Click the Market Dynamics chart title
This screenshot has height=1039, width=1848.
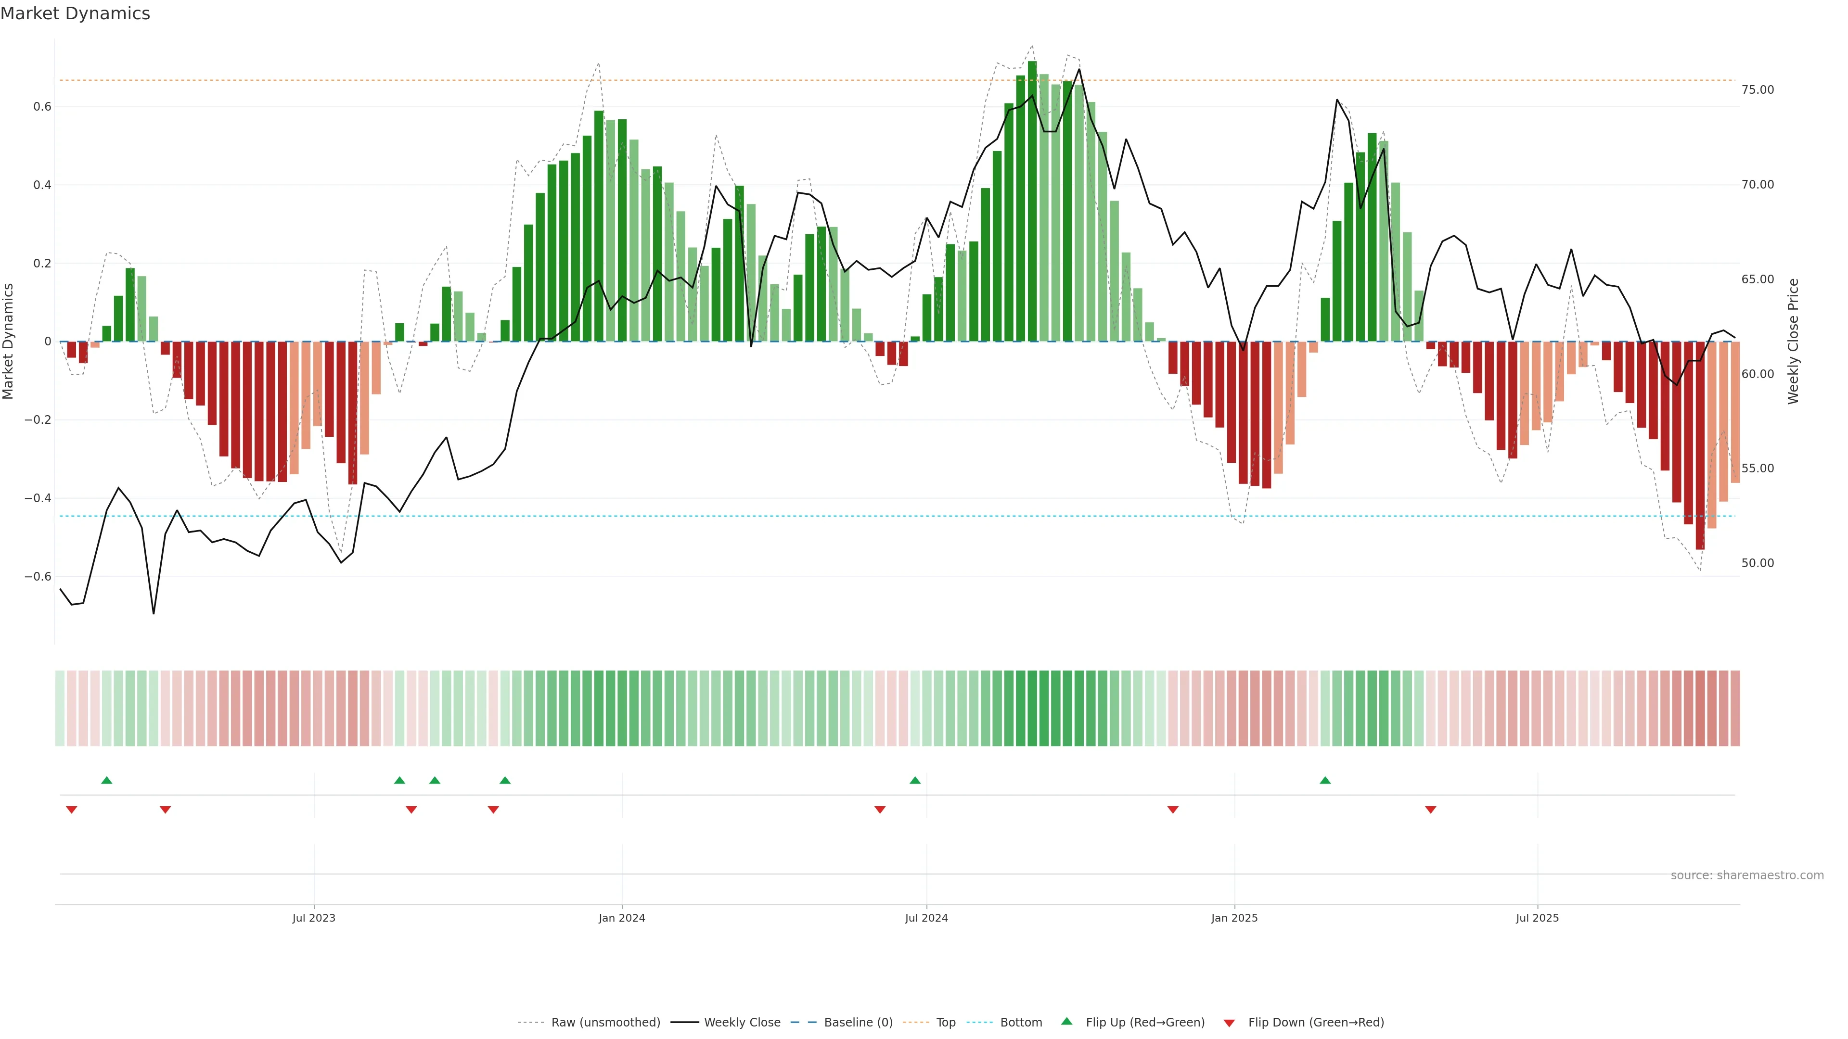coord(76,13)
